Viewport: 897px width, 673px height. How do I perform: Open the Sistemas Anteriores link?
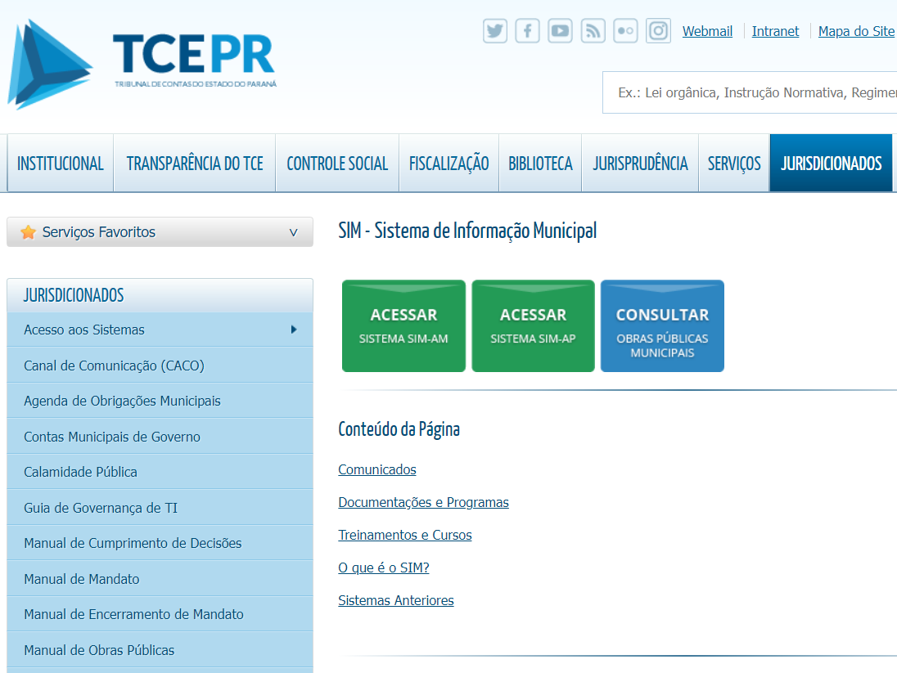pos(396,600)
